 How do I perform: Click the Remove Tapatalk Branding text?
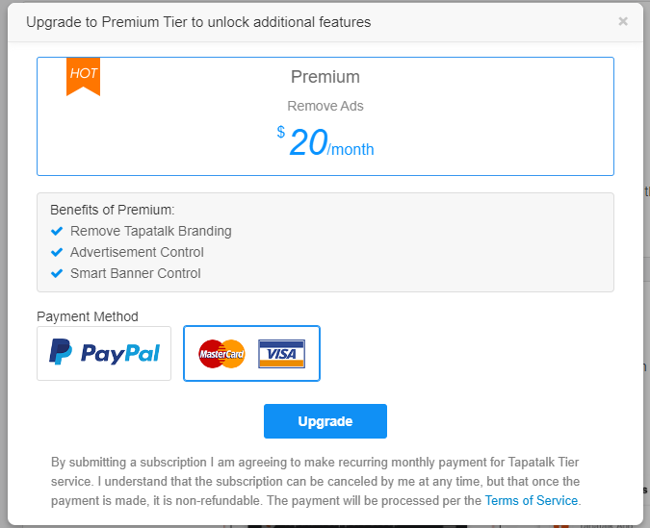[x=151, y=231]
